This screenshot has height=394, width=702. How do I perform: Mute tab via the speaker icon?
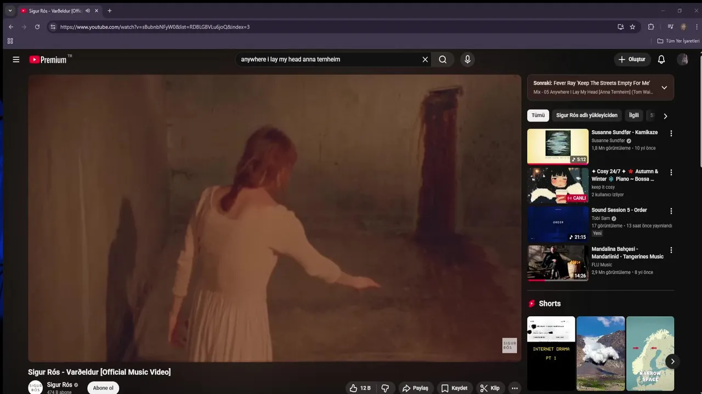88,11
